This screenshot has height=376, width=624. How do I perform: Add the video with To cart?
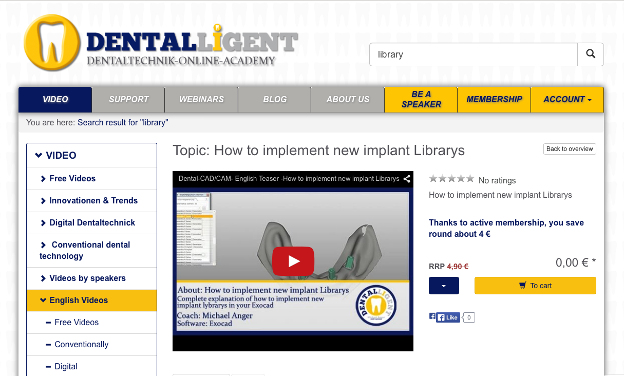(535, 286)
